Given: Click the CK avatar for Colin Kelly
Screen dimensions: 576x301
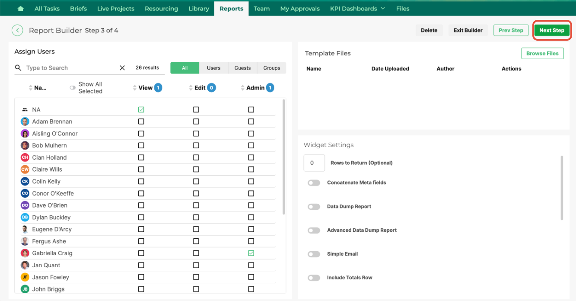Looking at the screenshot, I should (x=25, y=181).
